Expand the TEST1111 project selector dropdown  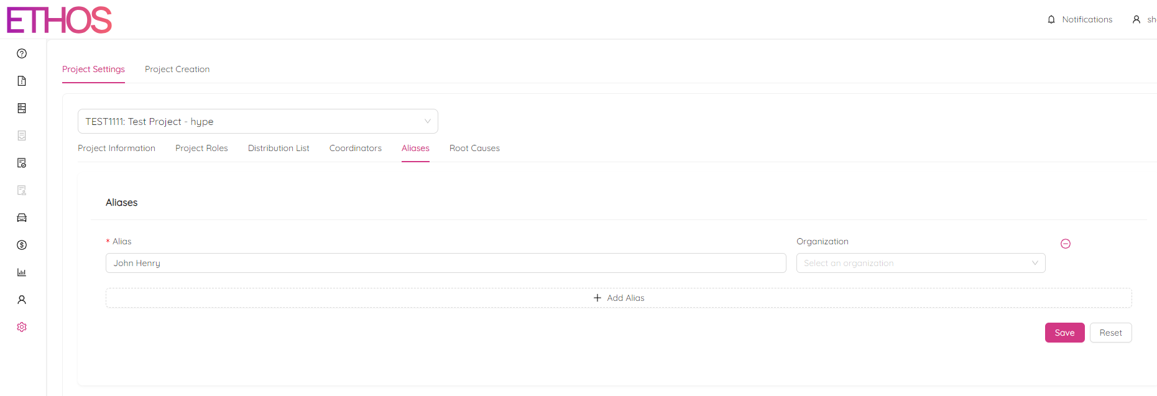tap(257, 121)
